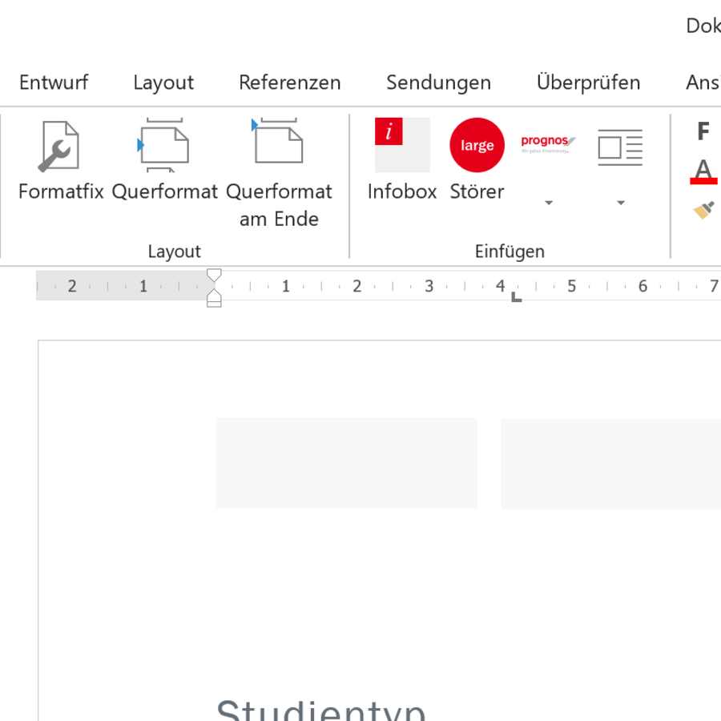Click the bold F icon

(703, 131)
